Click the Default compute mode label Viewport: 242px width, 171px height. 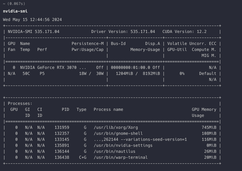click(x=207, y=73)
